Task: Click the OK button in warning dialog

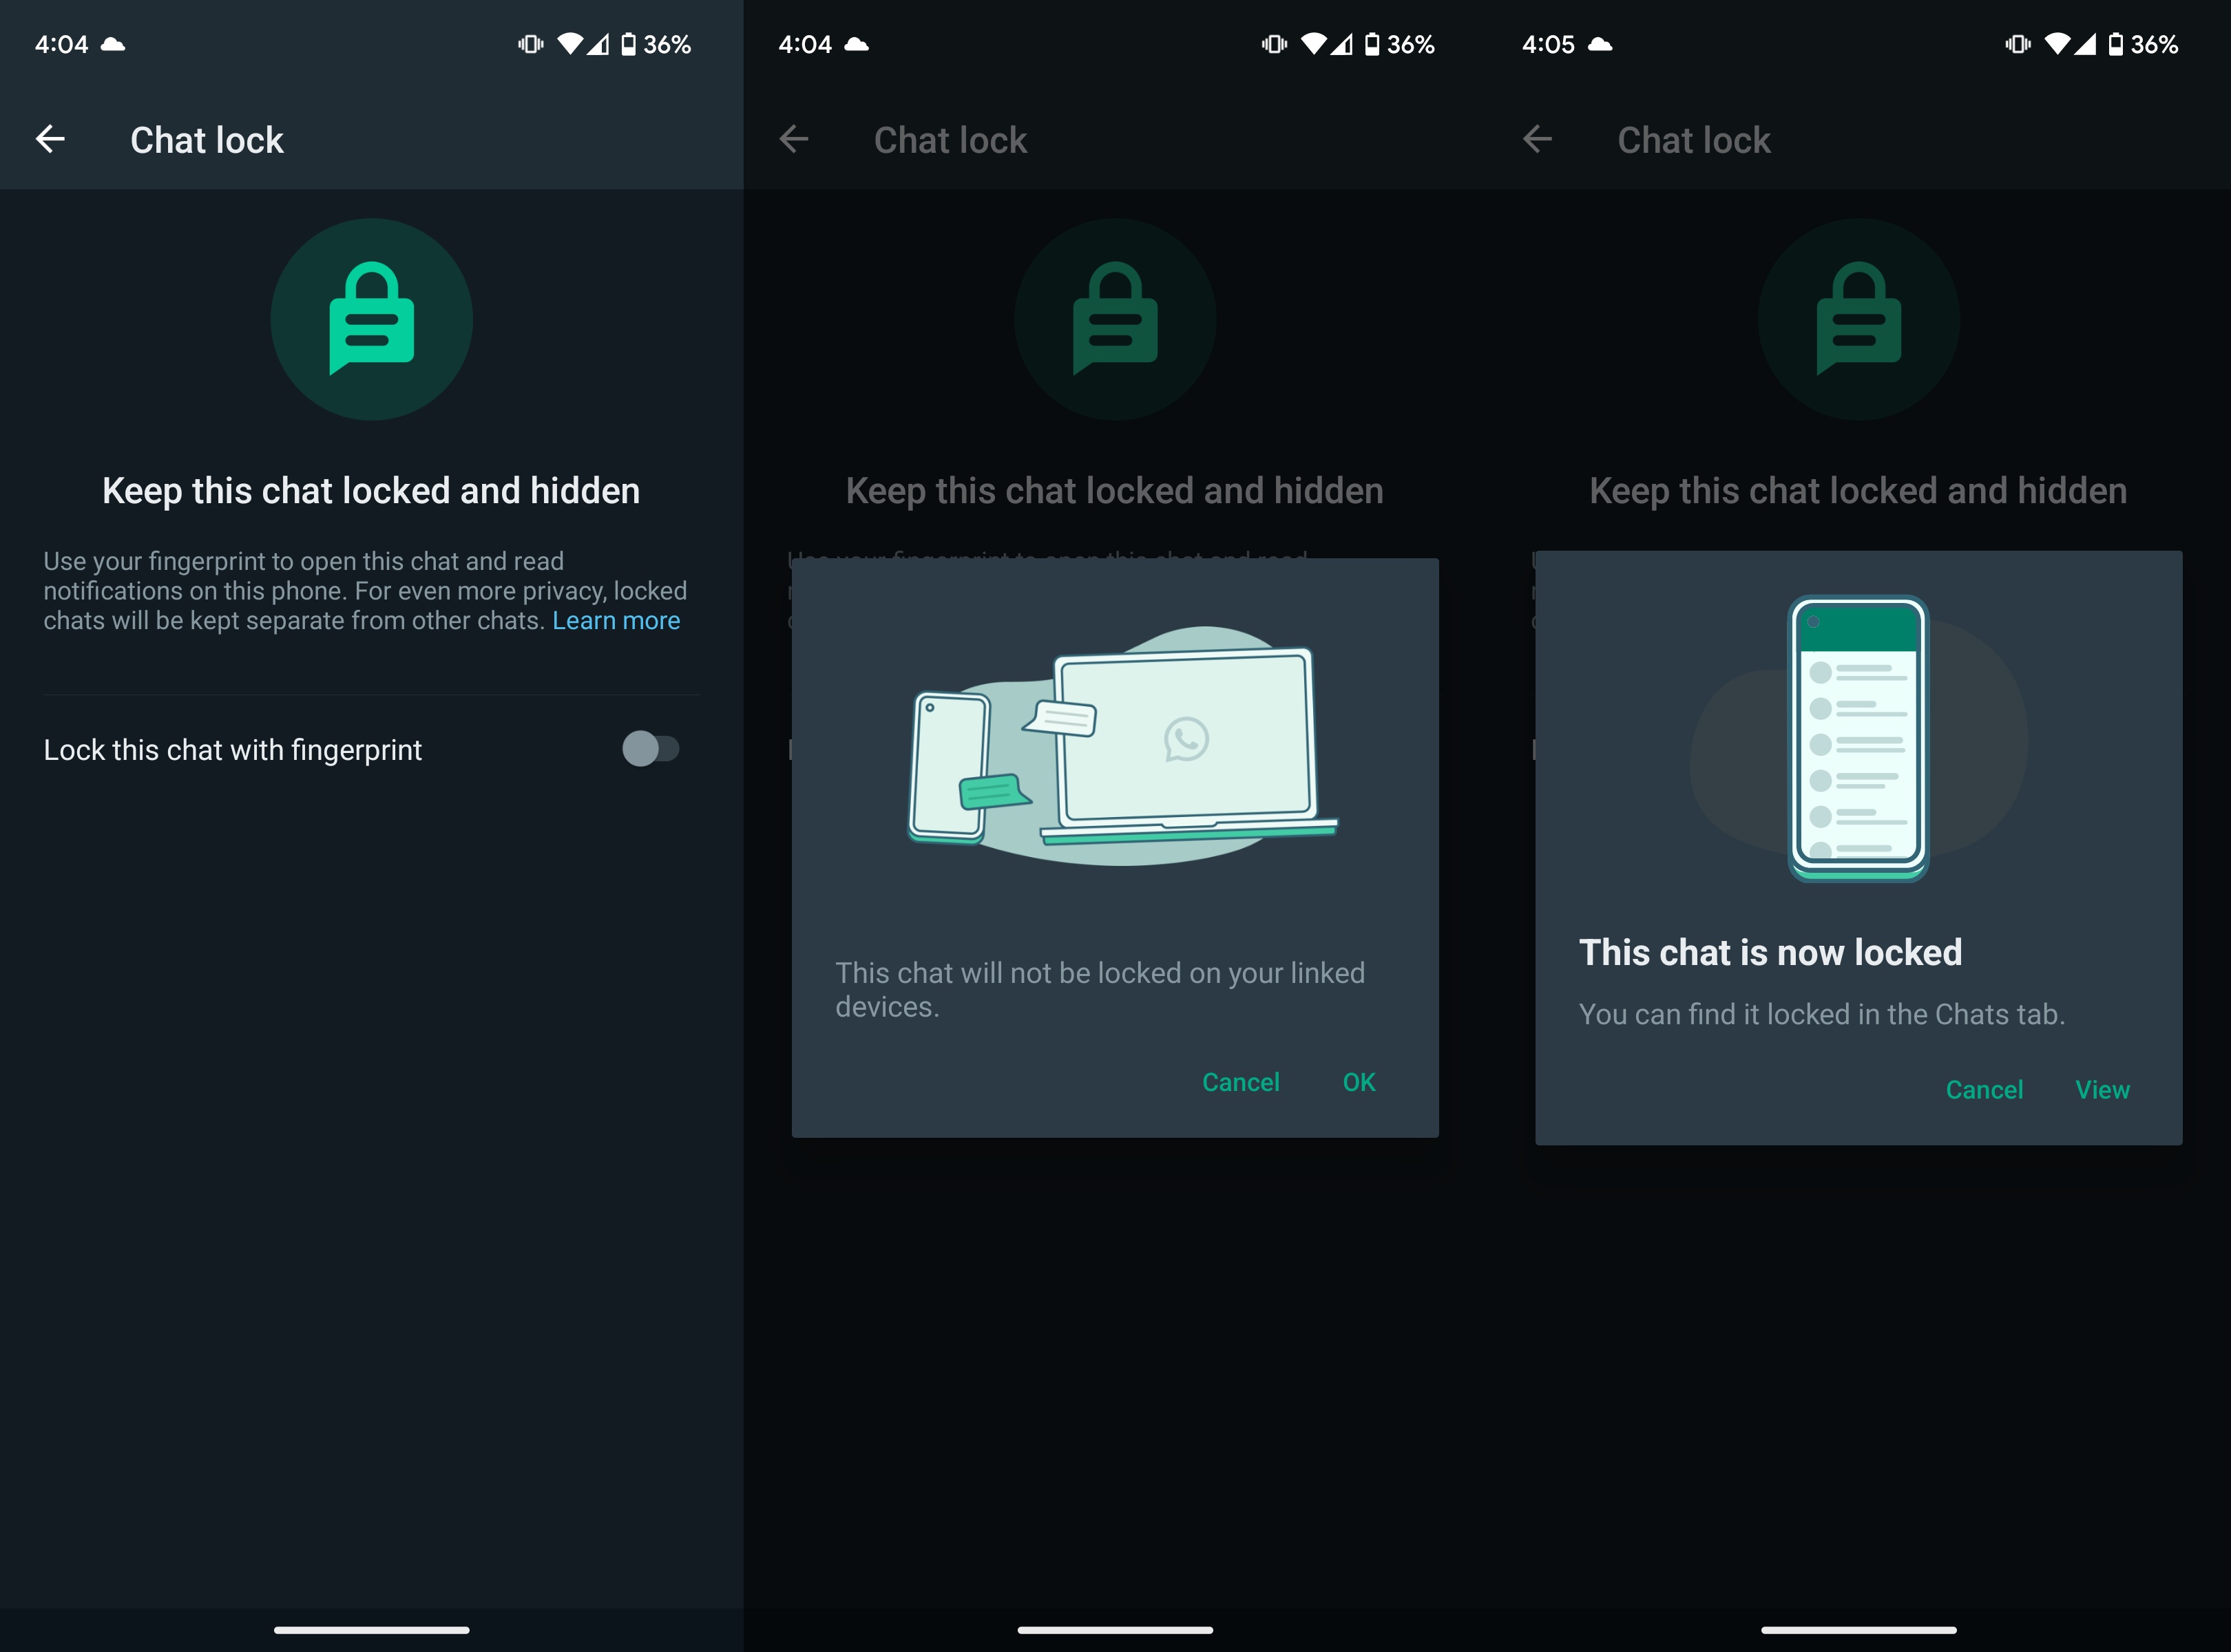Action: tap(1359, 1081)
